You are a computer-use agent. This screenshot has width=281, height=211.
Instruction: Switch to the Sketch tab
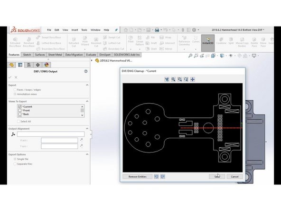pos(27,55)
